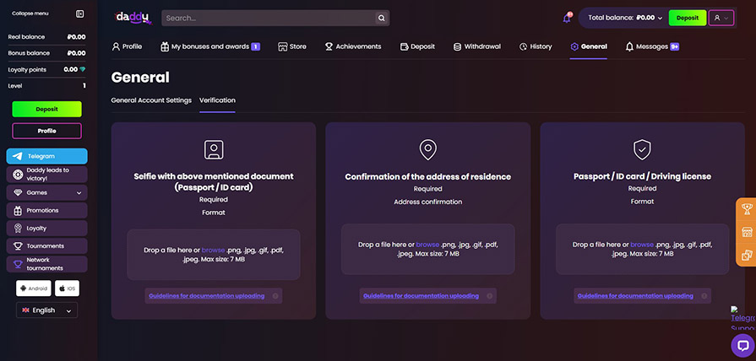Image resolution: width=756 pixels, height=361 pixels.
Task: Open the user account dropdown
Action: point(721,18)
